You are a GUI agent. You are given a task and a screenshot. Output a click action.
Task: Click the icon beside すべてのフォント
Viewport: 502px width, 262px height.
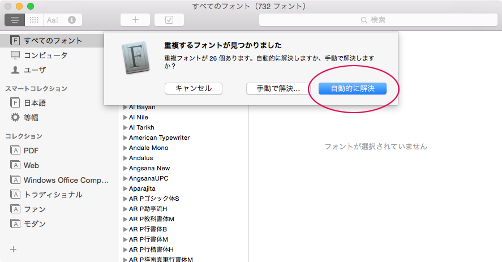[x=15, y=40]
